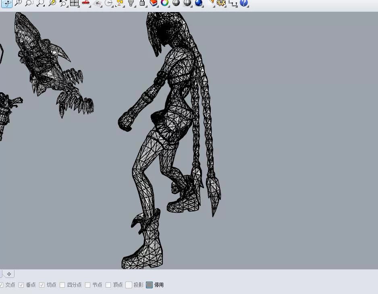Lock objects with the padlock icon
Screen dimensions: 378x294
pos(142,3)
